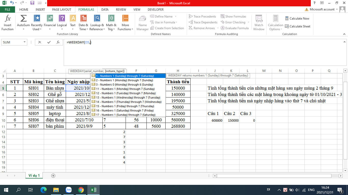Open Microsoft Edge from the taskbar

coord(44,190)
